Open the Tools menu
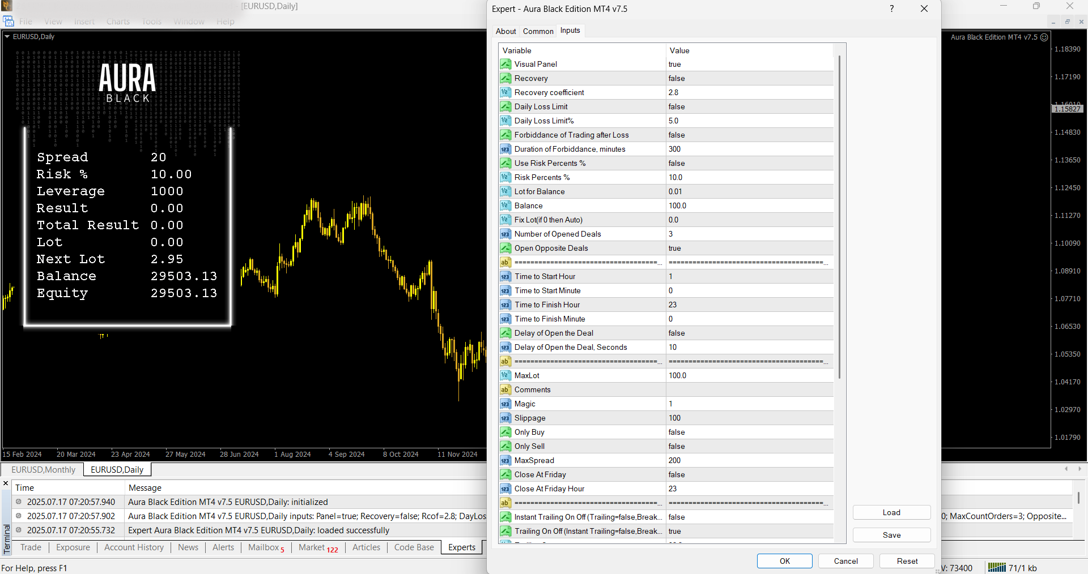Viewport: 1088px width, 574px height. coord(151,22)
